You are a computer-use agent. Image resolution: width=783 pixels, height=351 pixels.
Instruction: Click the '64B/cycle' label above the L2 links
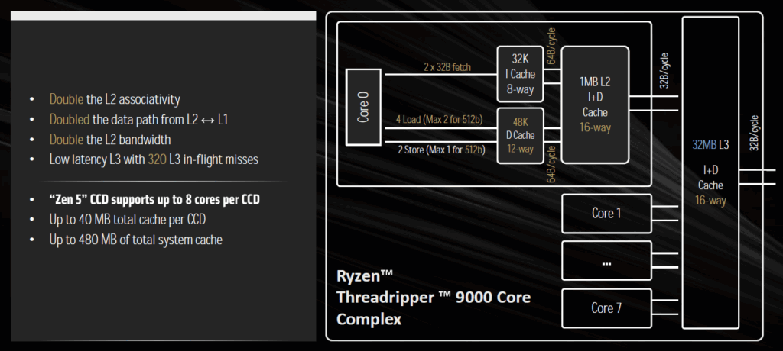(551, 47)
